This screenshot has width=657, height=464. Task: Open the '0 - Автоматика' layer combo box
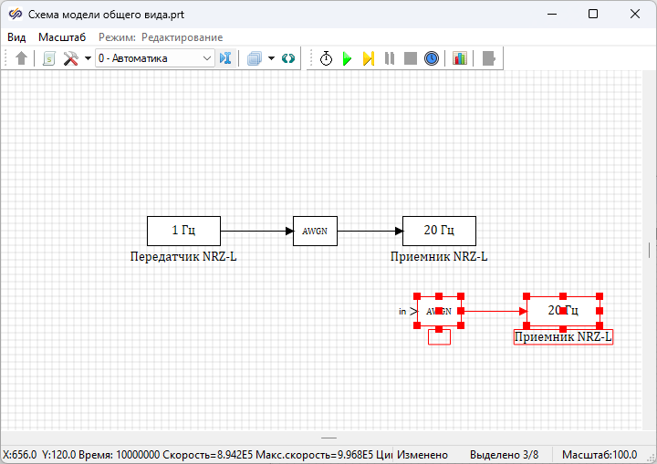[x=154, y=58]
